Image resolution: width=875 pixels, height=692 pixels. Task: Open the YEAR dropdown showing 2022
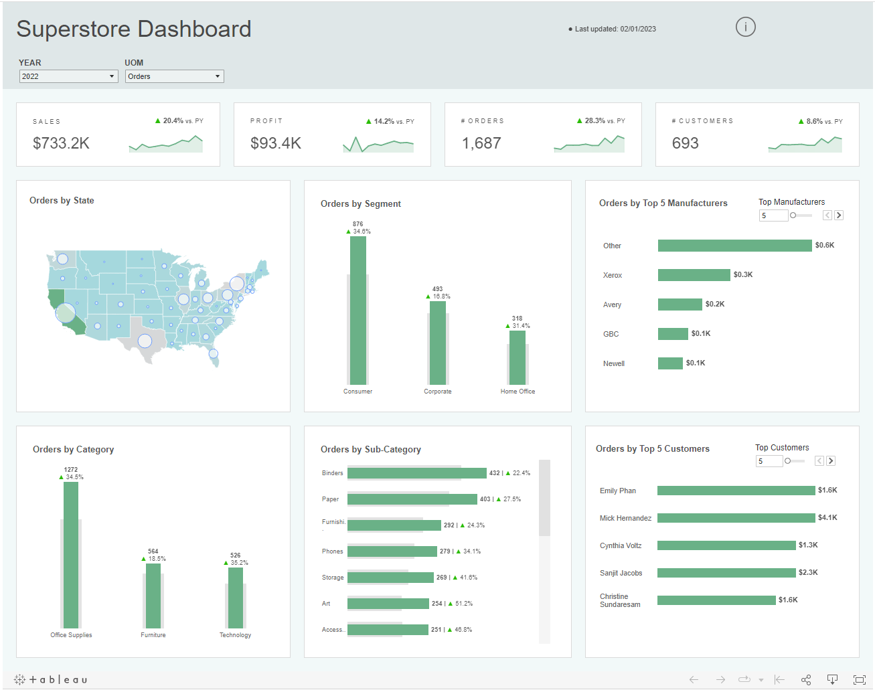coord(68,76)
